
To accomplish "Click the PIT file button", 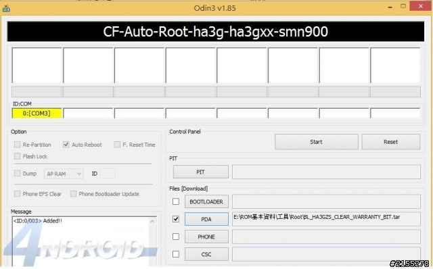I will coord(201,172).
